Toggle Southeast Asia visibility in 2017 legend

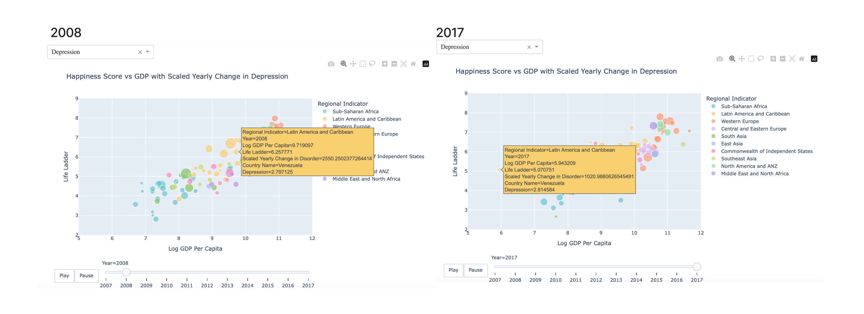738,158
